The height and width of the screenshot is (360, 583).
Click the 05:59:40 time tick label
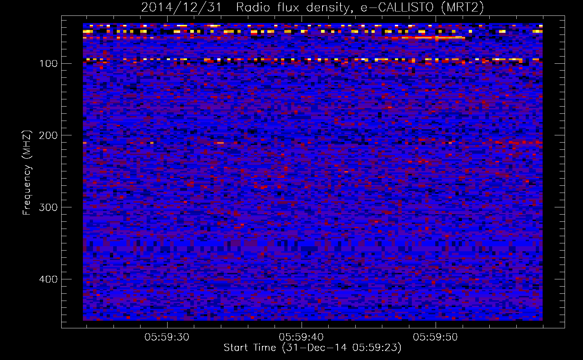[301, 337]
